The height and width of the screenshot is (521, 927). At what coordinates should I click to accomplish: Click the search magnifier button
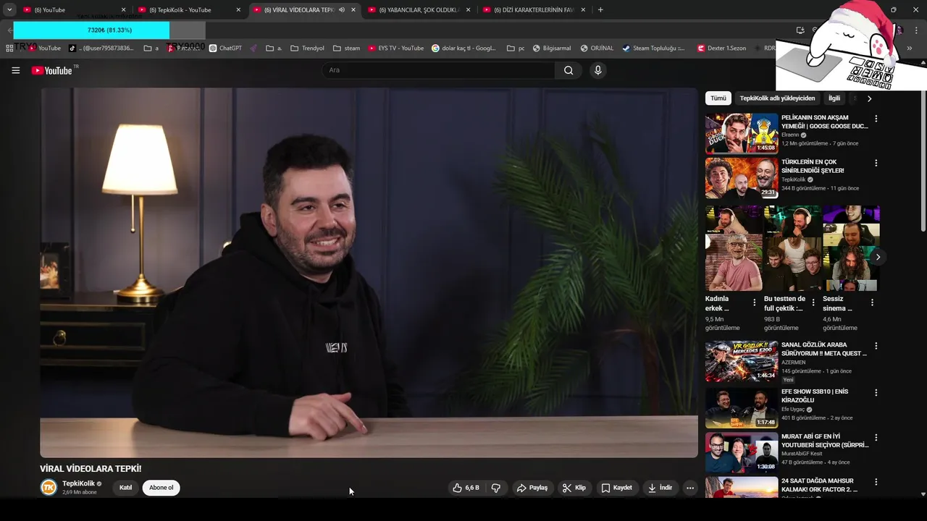coord(569,70)
